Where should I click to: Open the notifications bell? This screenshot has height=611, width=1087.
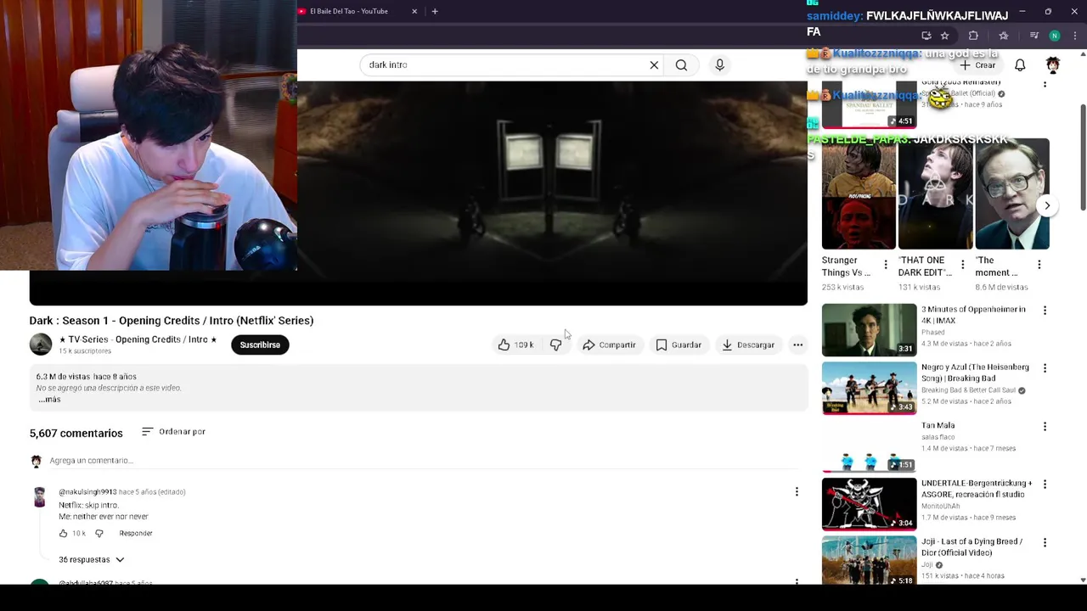(x=1020, y=65)
